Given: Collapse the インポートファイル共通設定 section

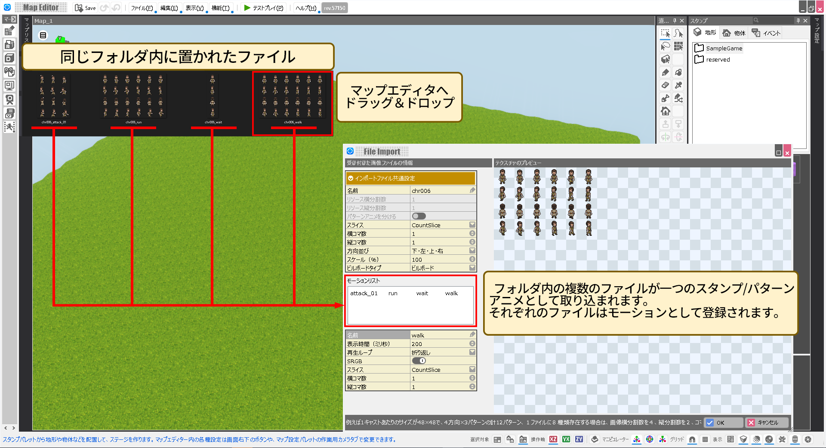Looking at the screenshot, I should pyautogui.click(x=351, y=178).
